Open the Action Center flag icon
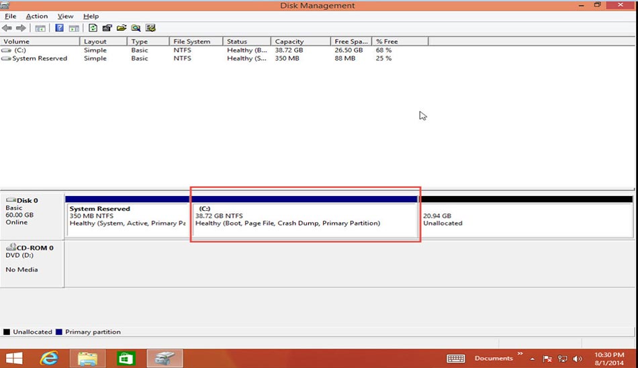This screenshot has height=368, width=638. point(547,359)
